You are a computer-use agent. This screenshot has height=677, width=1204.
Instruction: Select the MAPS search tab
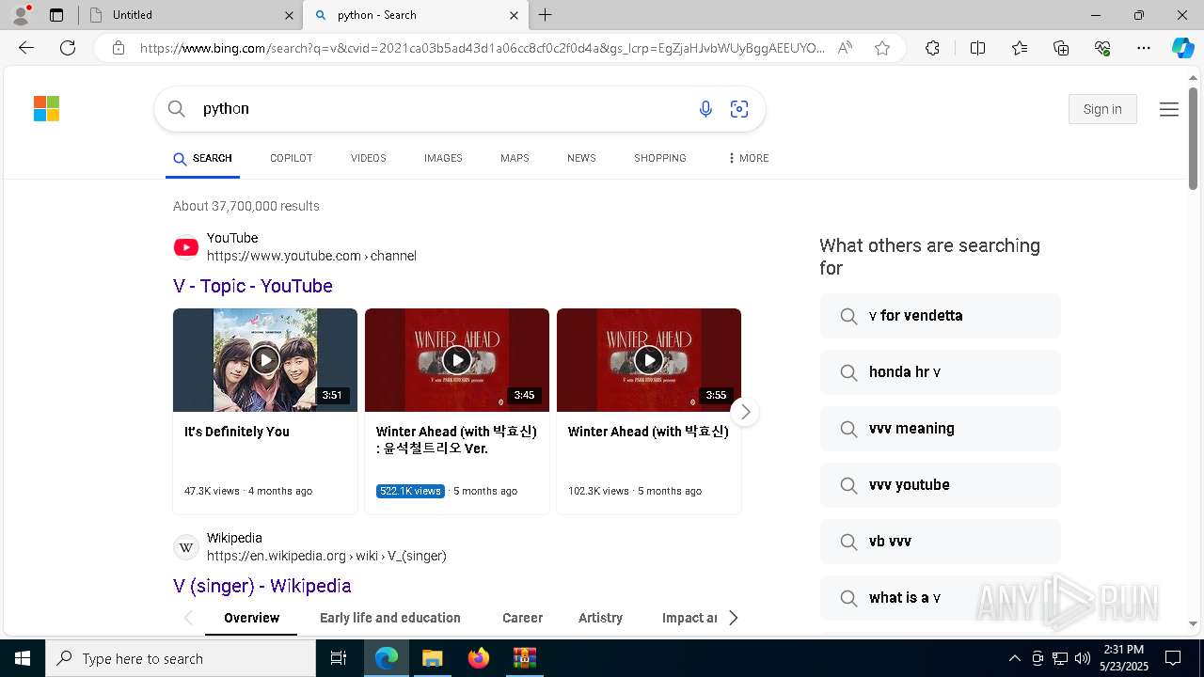515,158
